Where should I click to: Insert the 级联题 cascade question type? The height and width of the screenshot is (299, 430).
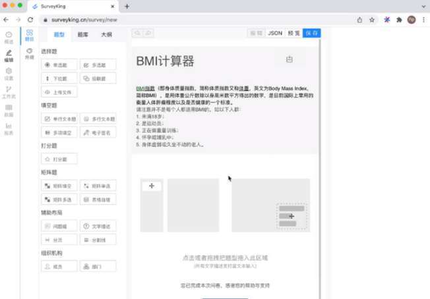point(98,78)
